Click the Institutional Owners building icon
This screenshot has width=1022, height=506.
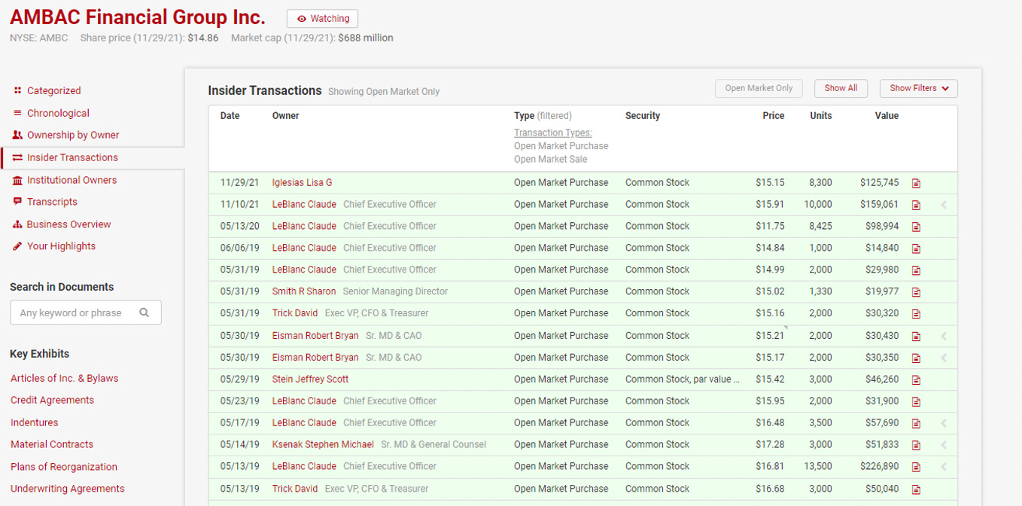coord(17,180)
